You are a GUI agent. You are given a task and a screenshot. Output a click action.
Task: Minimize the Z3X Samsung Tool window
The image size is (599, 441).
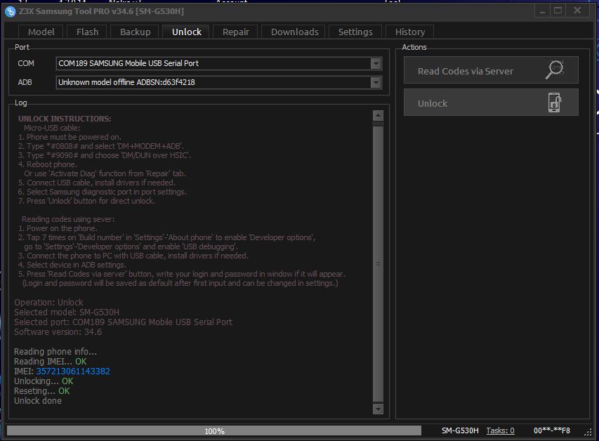tap(542, 11)
